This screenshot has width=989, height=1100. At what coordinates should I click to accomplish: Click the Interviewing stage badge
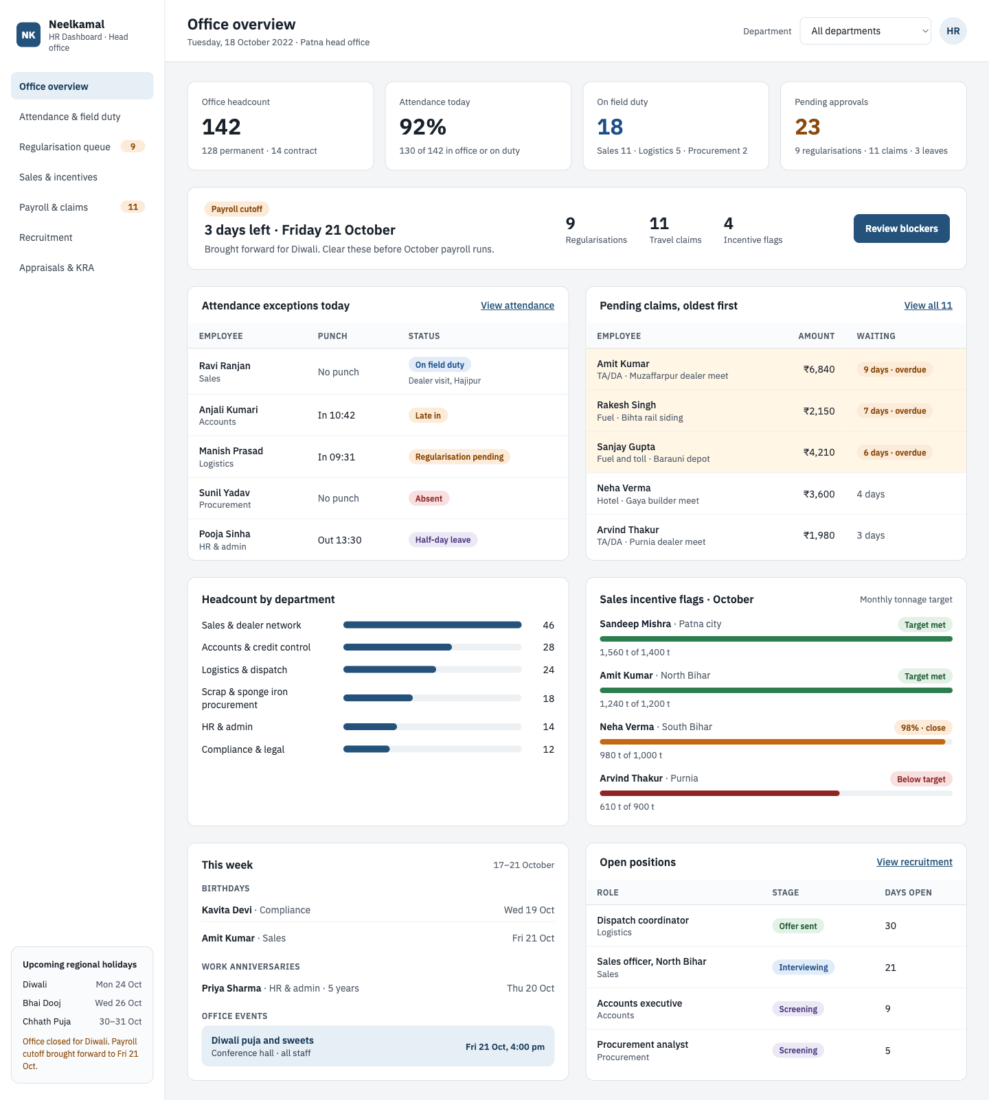[x=804, y=968]
